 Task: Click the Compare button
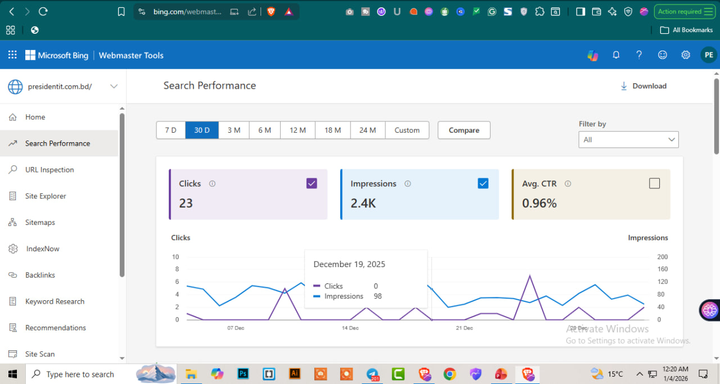coord(463,130)
